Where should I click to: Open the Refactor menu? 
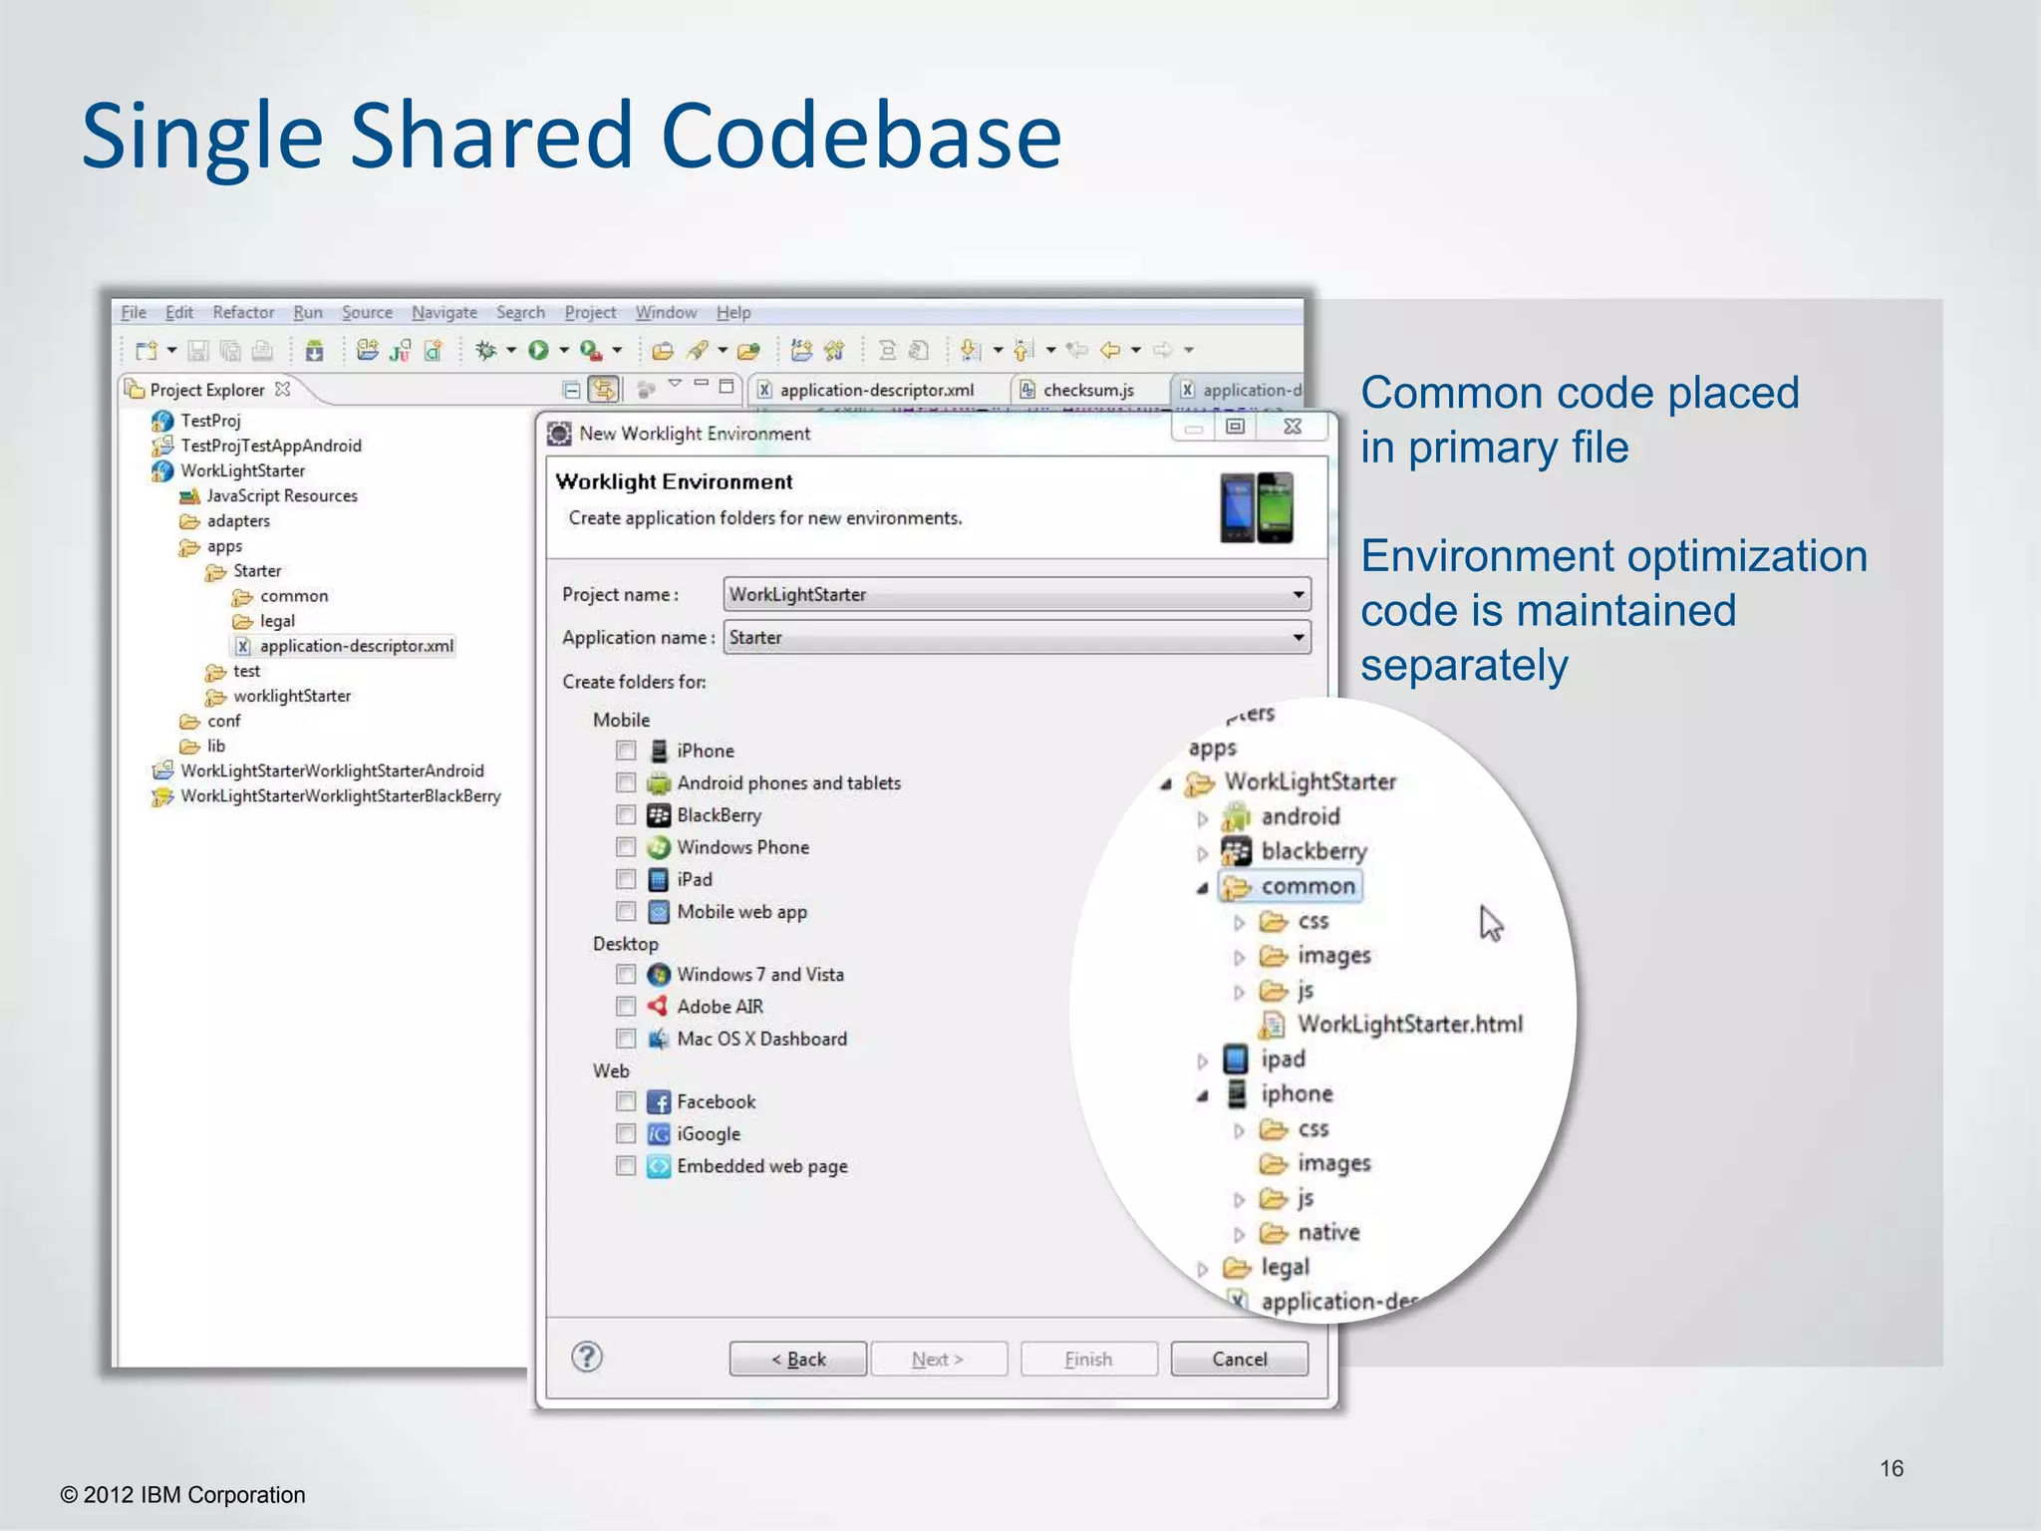click(x=243, y=312)
